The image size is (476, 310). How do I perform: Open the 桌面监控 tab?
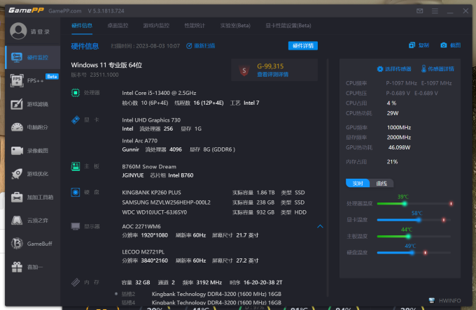pos(118,25)
